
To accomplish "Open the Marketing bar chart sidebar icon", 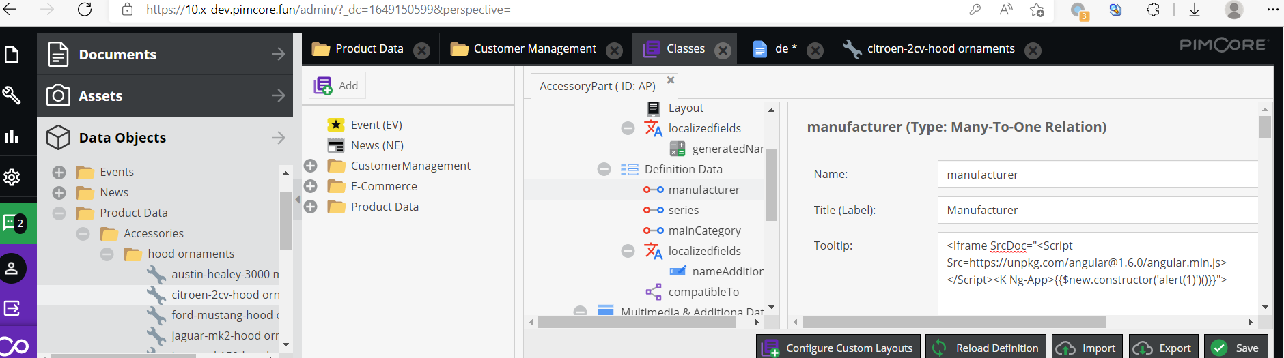I will [x=12, y=136].
